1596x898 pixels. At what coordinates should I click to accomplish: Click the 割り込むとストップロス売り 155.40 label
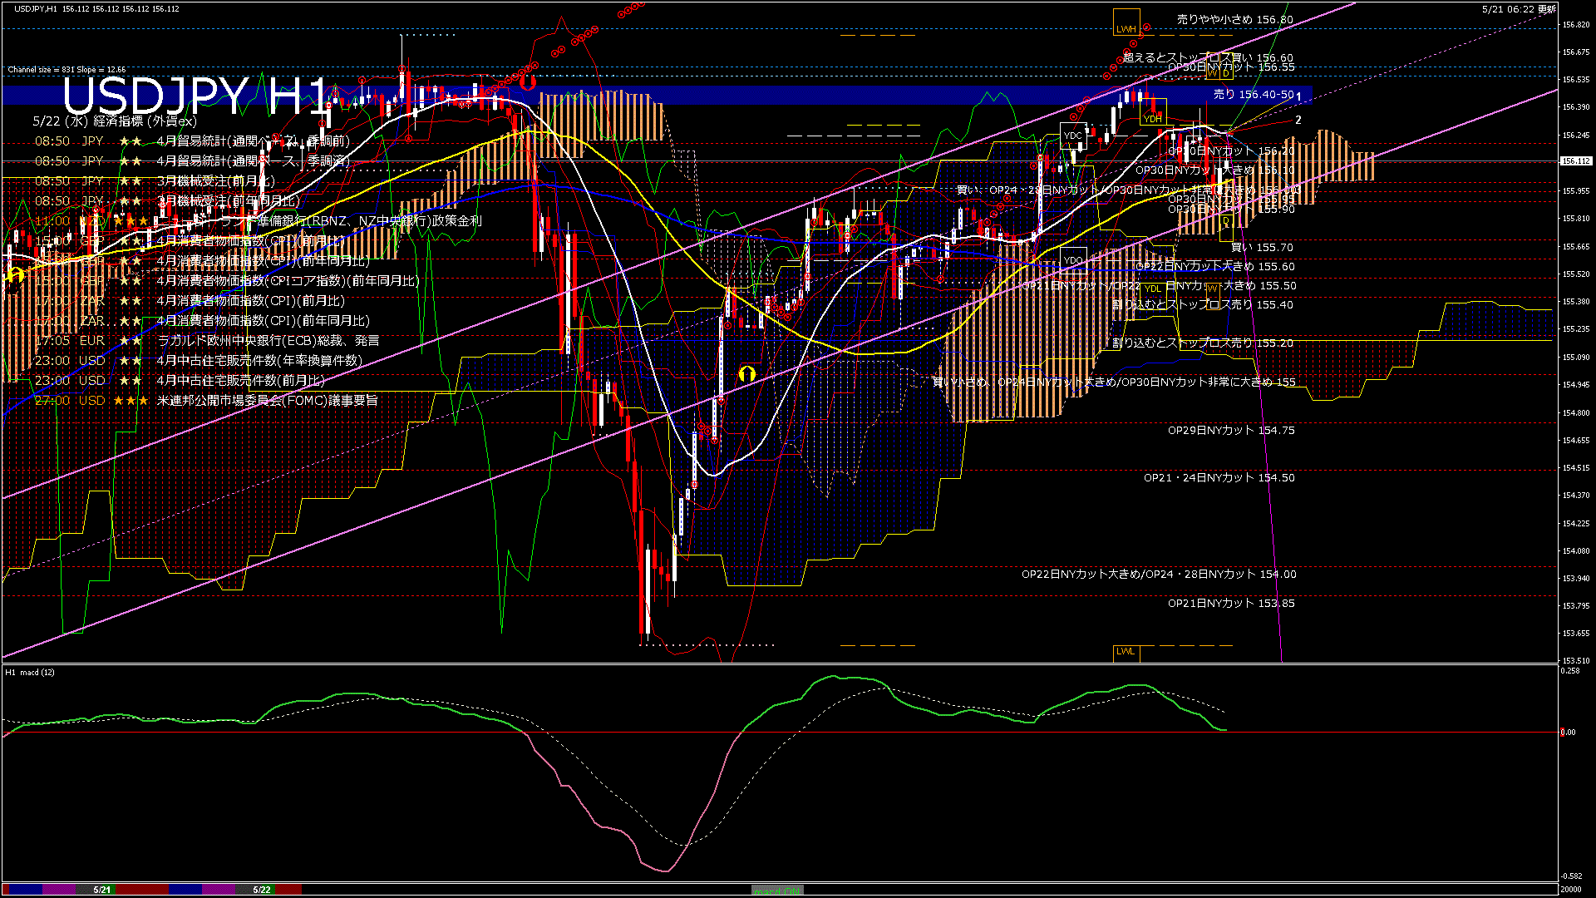click(x=1203, y=305)
